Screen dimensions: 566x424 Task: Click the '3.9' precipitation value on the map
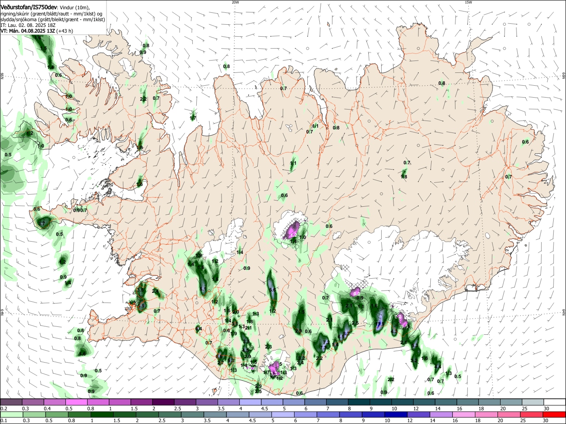tap(141, 306)
